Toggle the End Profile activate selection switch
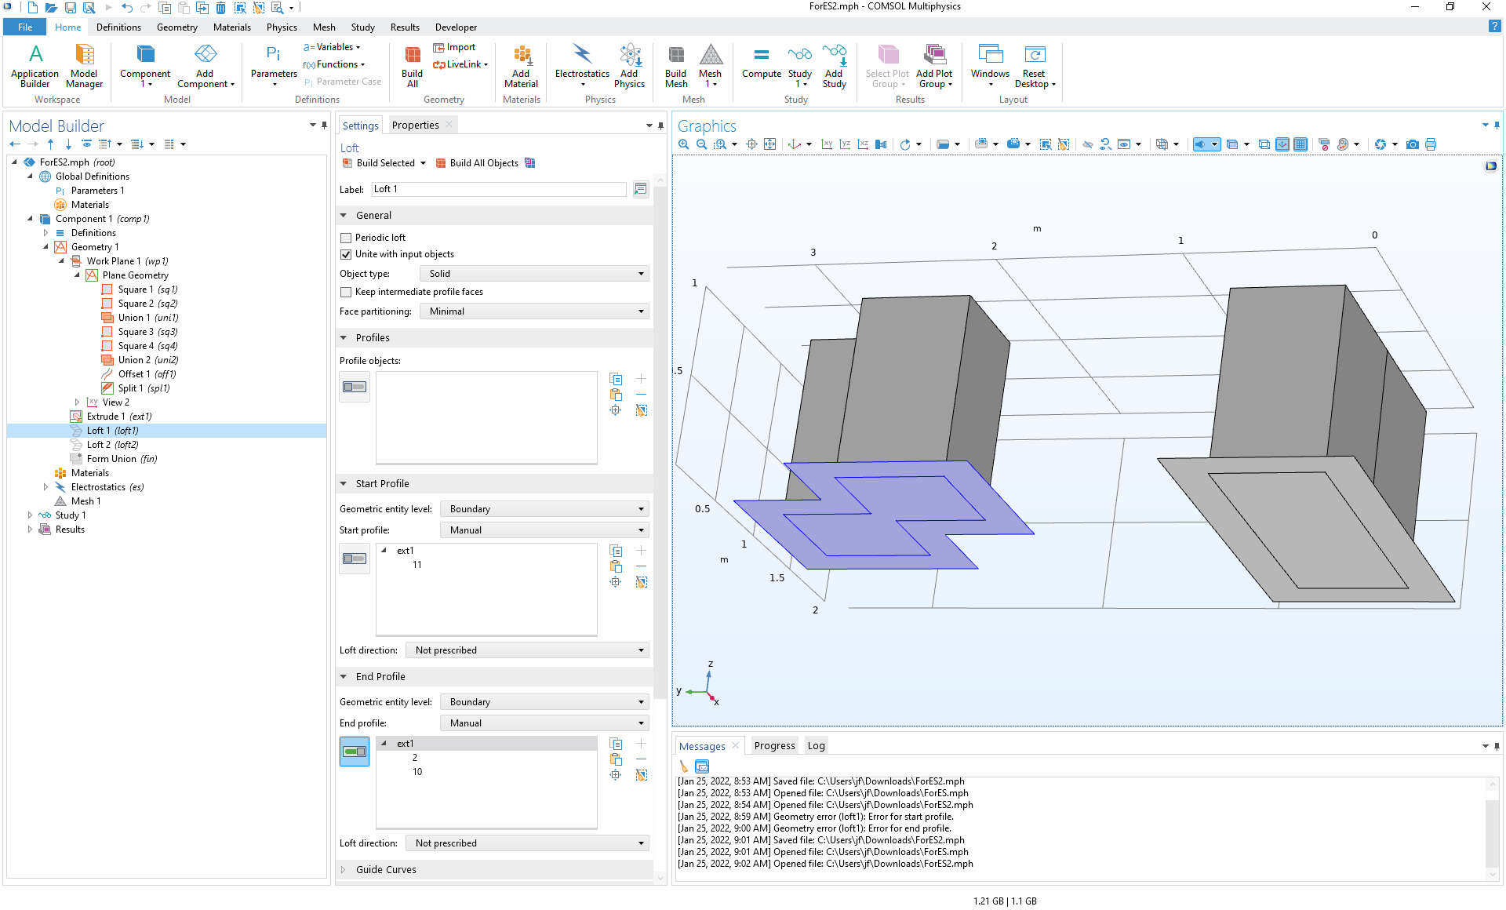The width and height of the screenshot is (1506, 910). point(355,752)
